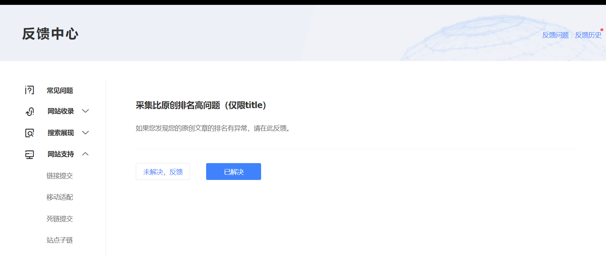Open 移动适配 in the sidebar

(x=59, y=197)
